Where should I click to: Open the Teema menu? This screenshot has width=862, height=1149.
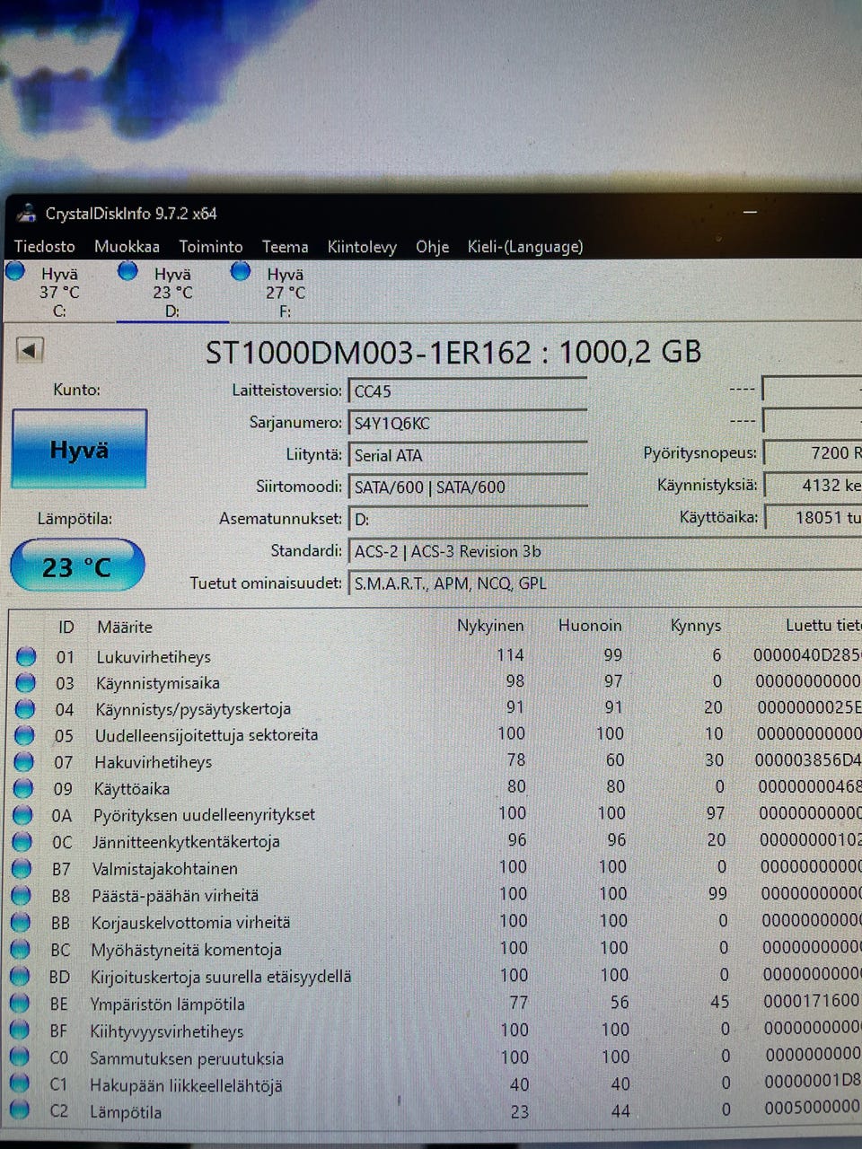click(285, 247)
